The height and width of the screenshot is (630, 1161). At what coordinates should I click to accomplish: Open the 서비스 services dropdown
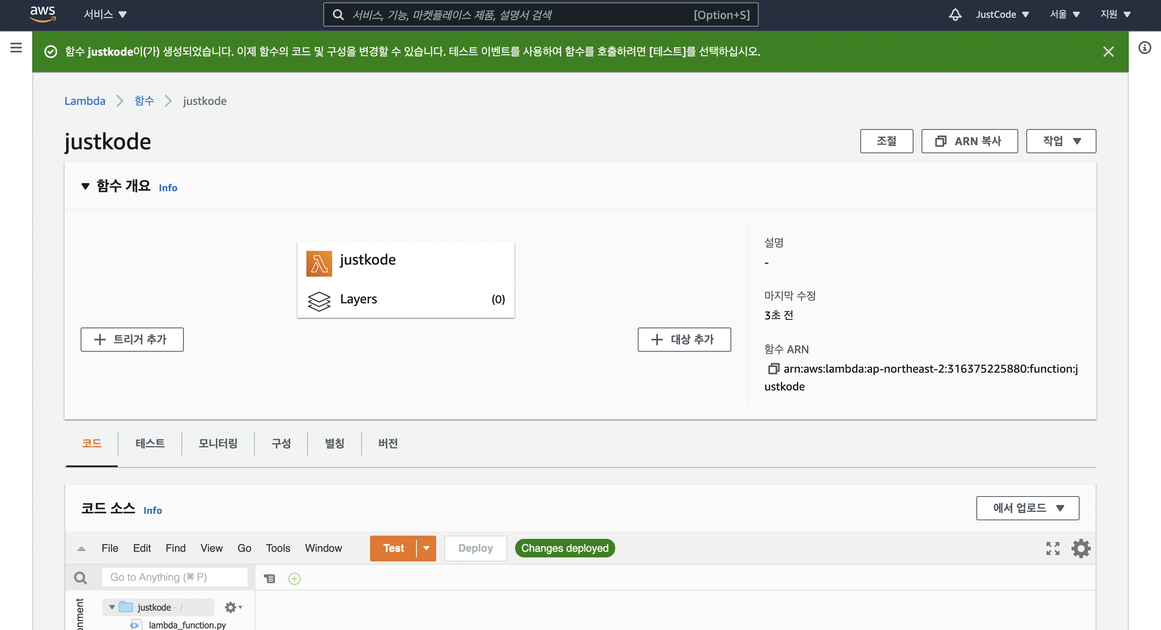coord(105,15)
